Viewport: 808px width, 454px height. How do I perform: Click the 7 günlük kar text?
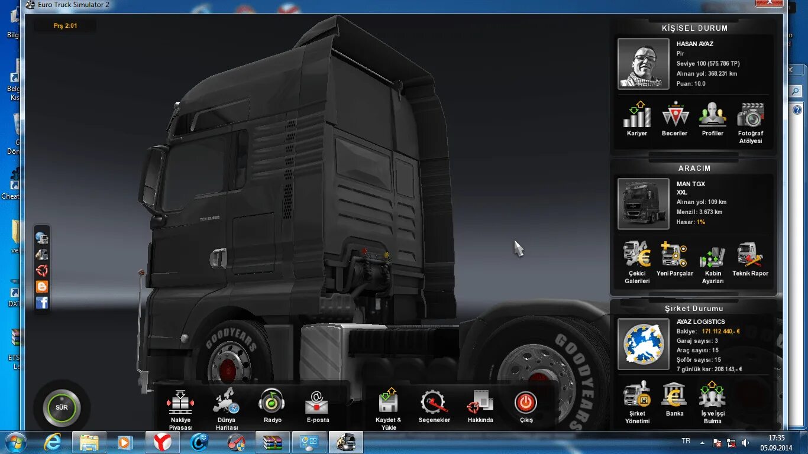tap(709, 369)
